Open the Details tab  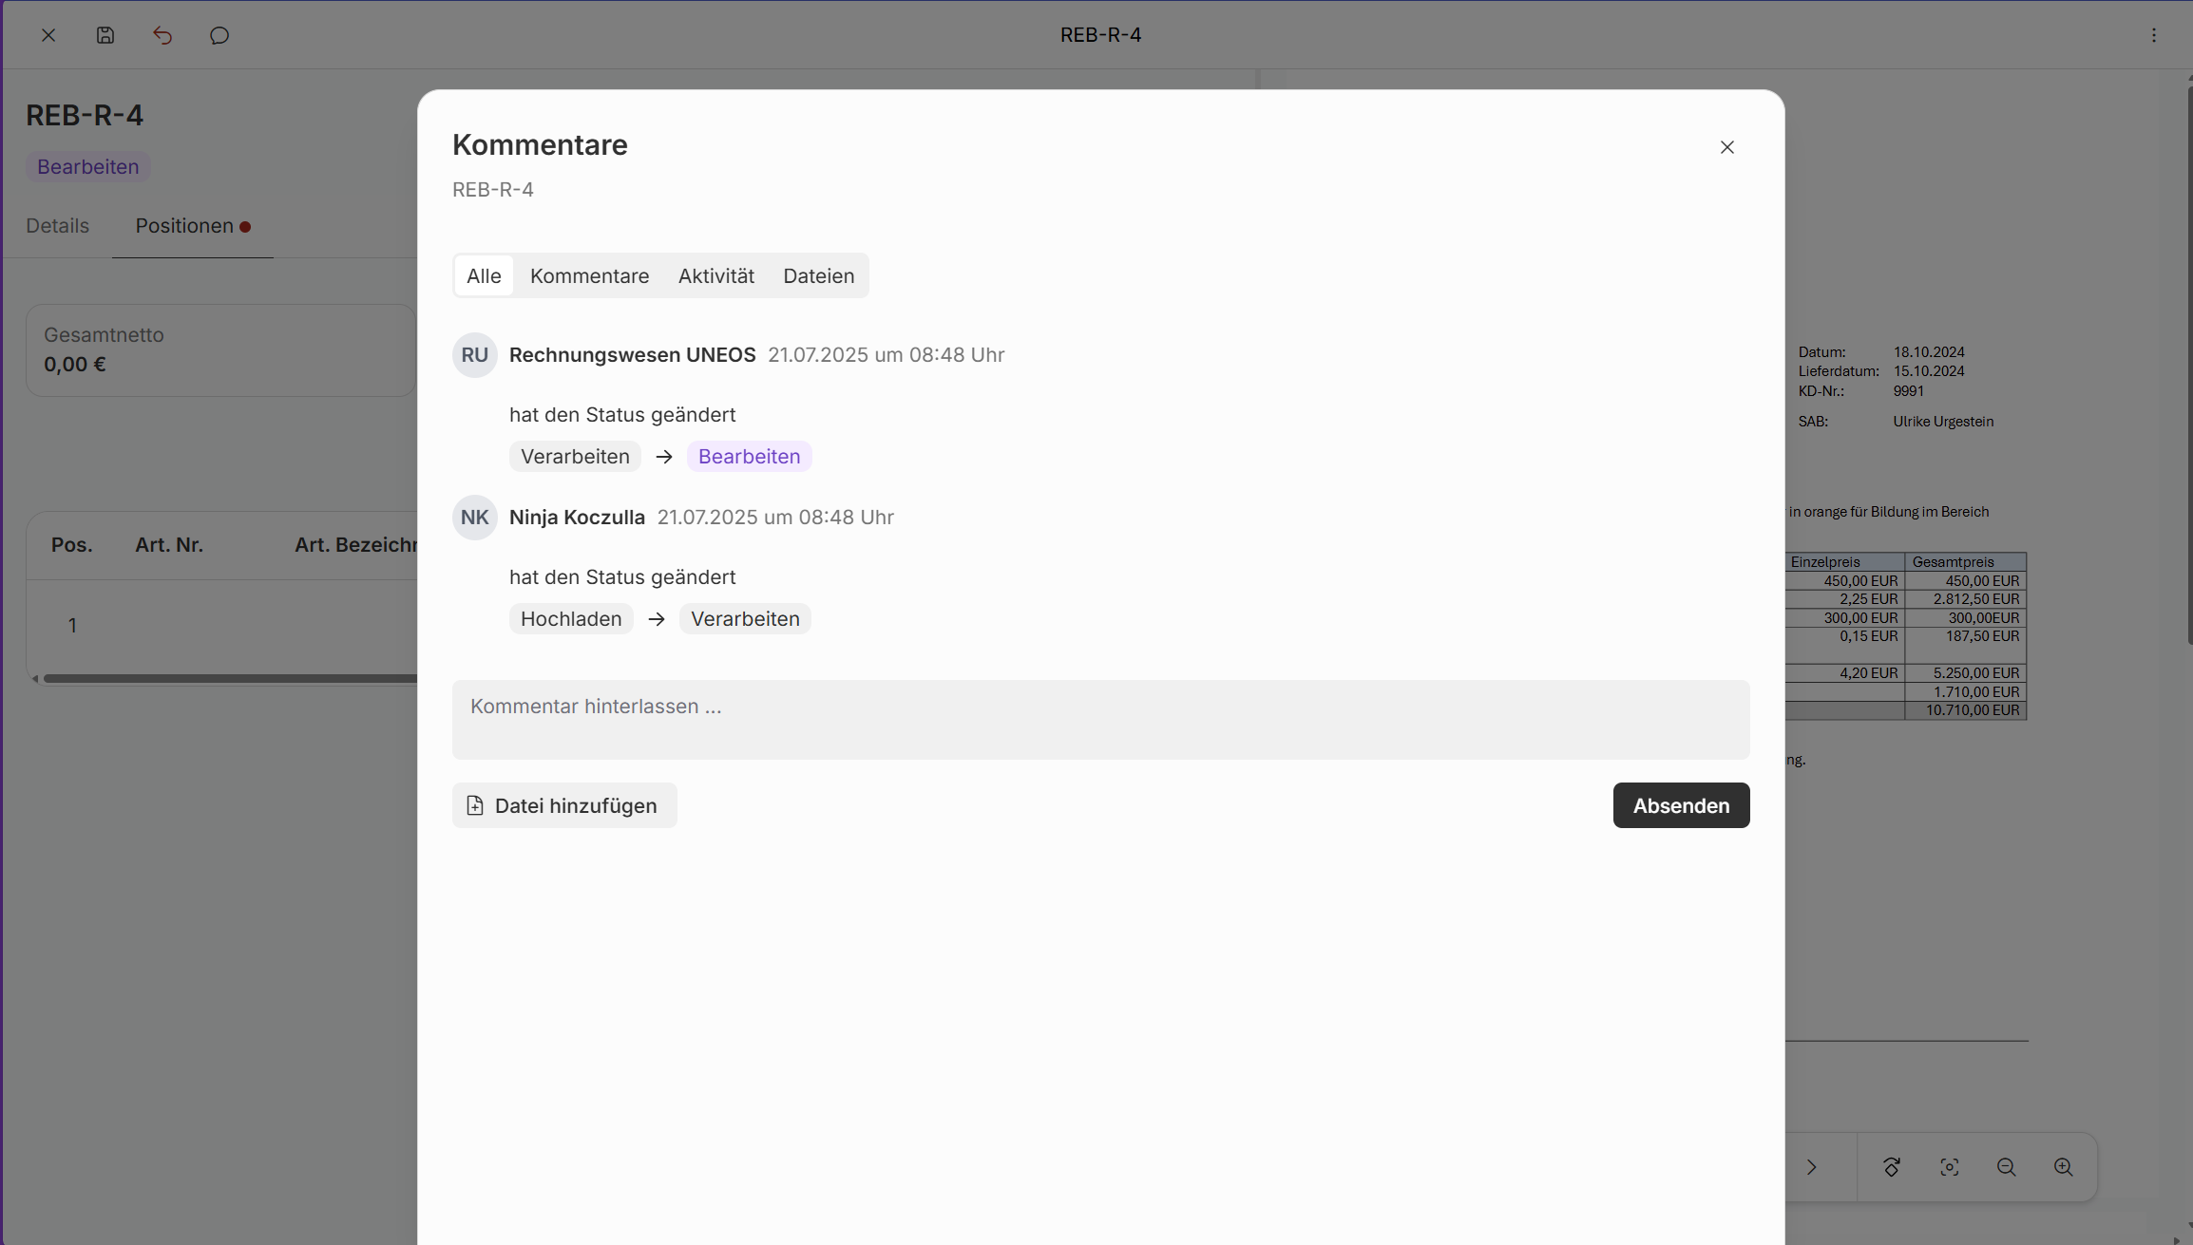57,226
